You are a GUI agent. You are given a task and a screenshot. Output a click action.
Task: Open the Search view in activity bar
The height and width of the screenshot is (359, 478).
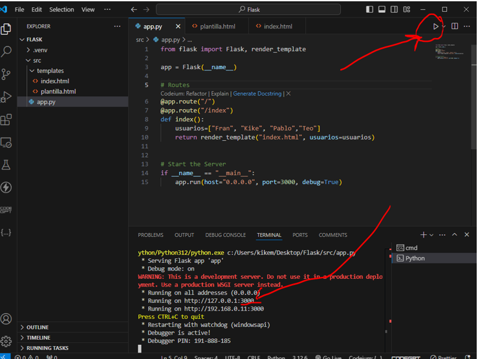6,52
